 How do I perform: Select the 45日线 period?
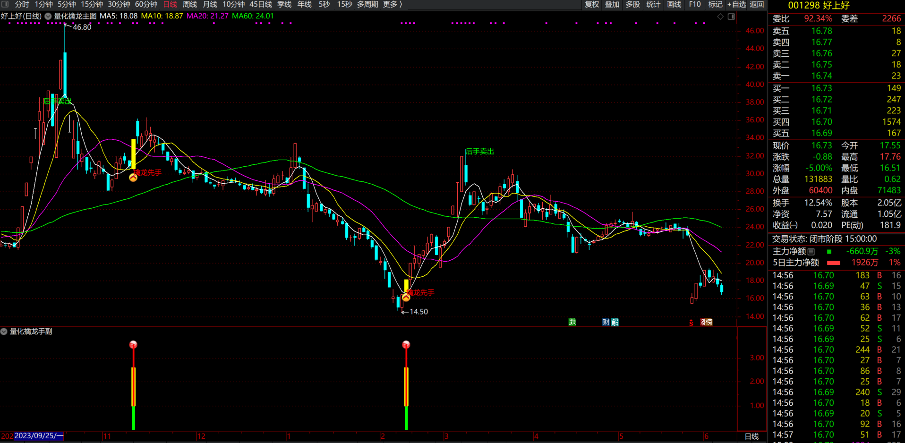coord(261,4)
